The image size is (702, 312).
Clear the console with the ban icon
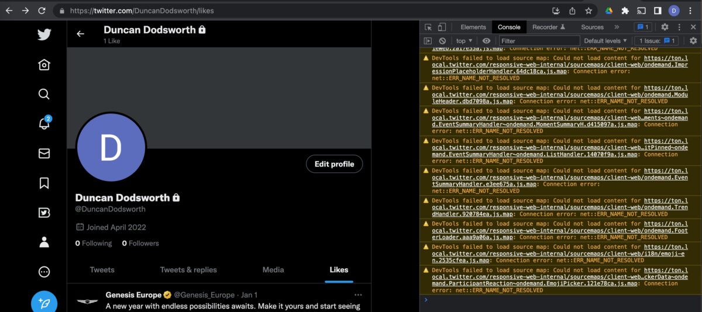click(442, 41)
